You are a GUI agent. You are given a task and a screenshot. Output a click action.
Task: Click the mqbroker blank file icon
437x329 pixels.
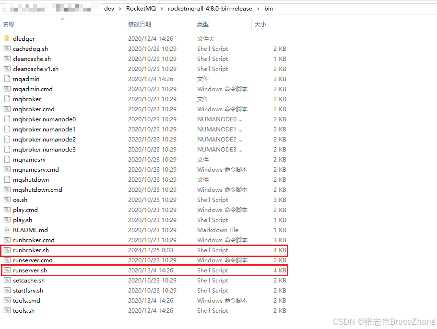(x=7, y=99)
